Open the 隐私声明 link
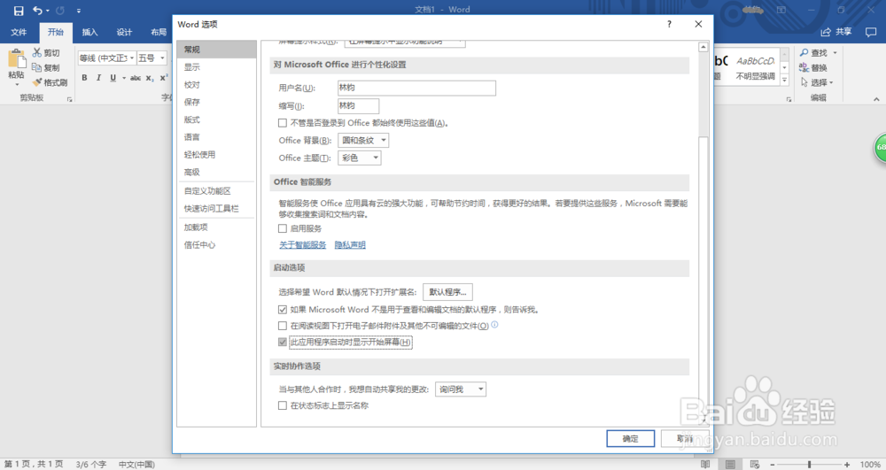Viewport: 886px width, 470px height. 350,245
